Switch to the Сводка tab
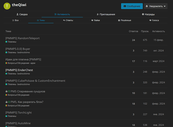Image resolution: width=173 pixels, height=127 pixels. point(22,14)
